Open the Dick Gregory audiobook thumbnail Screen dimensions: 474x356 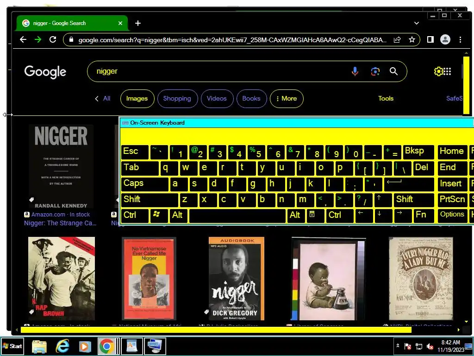237,279
